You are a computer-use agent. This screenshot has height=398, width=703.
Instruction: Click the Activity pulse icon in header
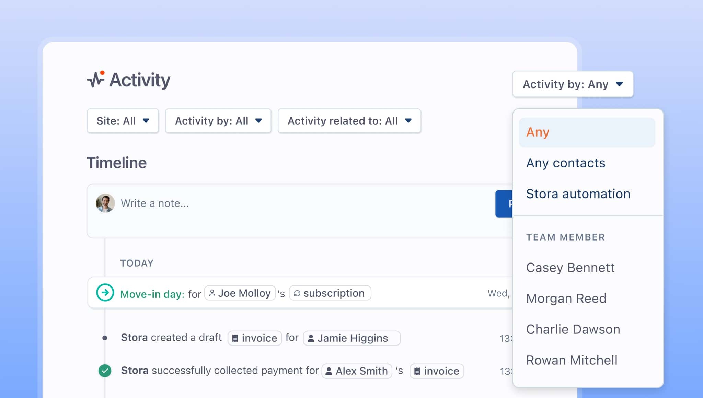click(x=95, y=79)
